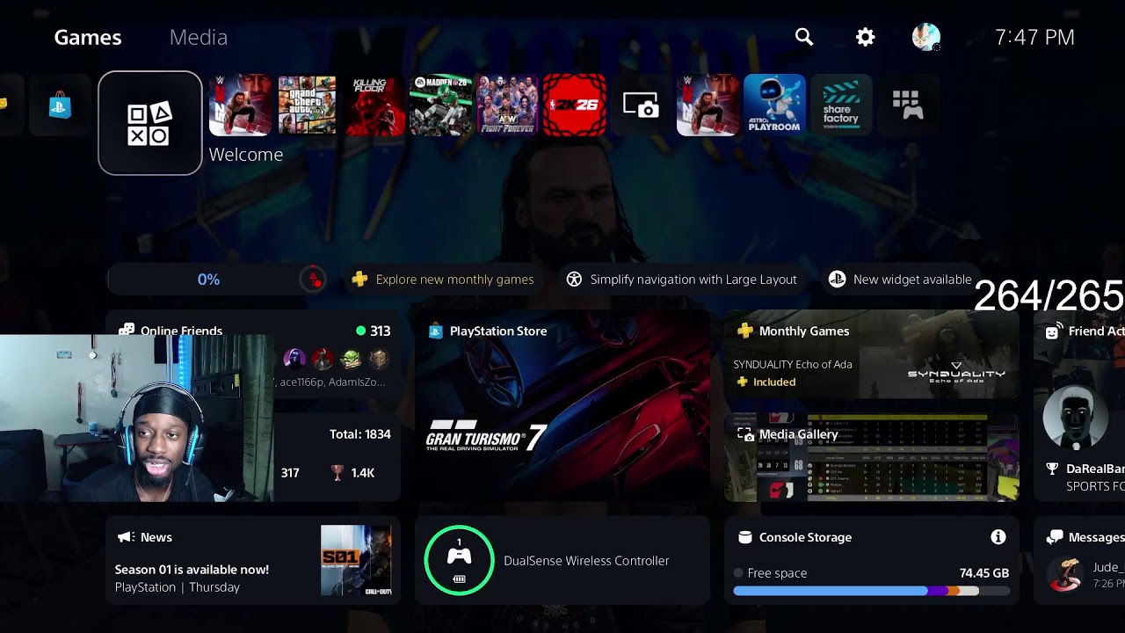Open the 0% progress widget
Image resolution: width=1125 pixels, height=633 pixels.
pos(217,280)
